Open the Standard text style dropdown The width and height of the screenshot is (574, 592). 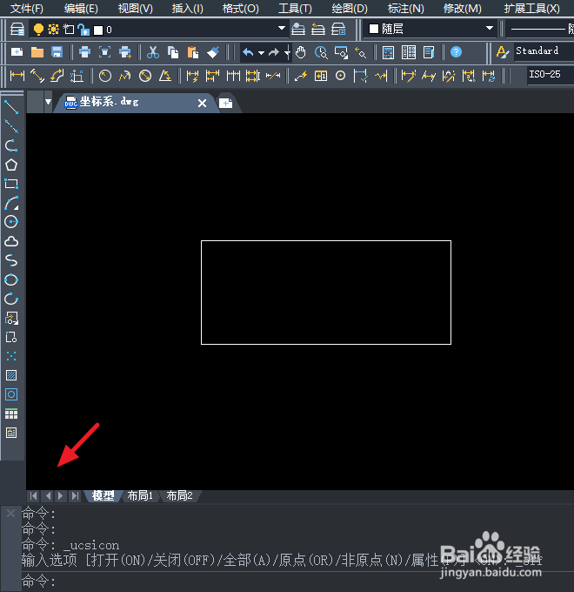click(x=544, y=51)
